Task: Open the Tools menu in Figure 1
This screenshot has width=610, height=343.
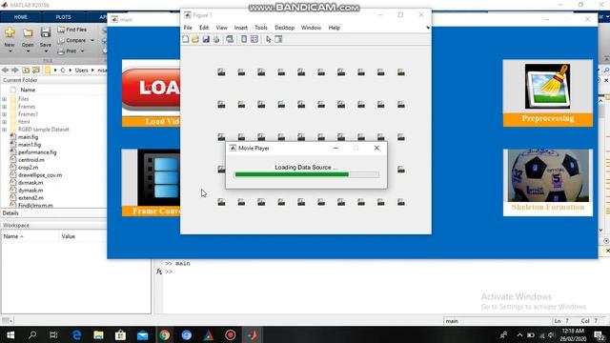Action: [261, 28]
